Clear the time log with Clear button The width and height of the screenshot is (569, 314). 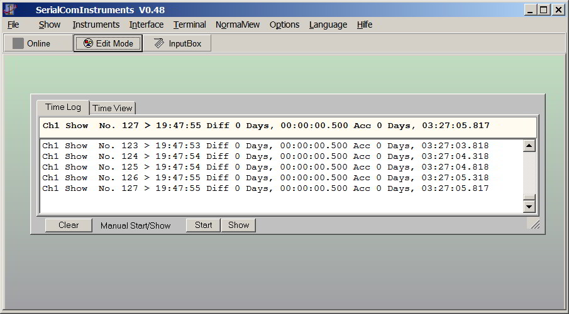point(69,225)
